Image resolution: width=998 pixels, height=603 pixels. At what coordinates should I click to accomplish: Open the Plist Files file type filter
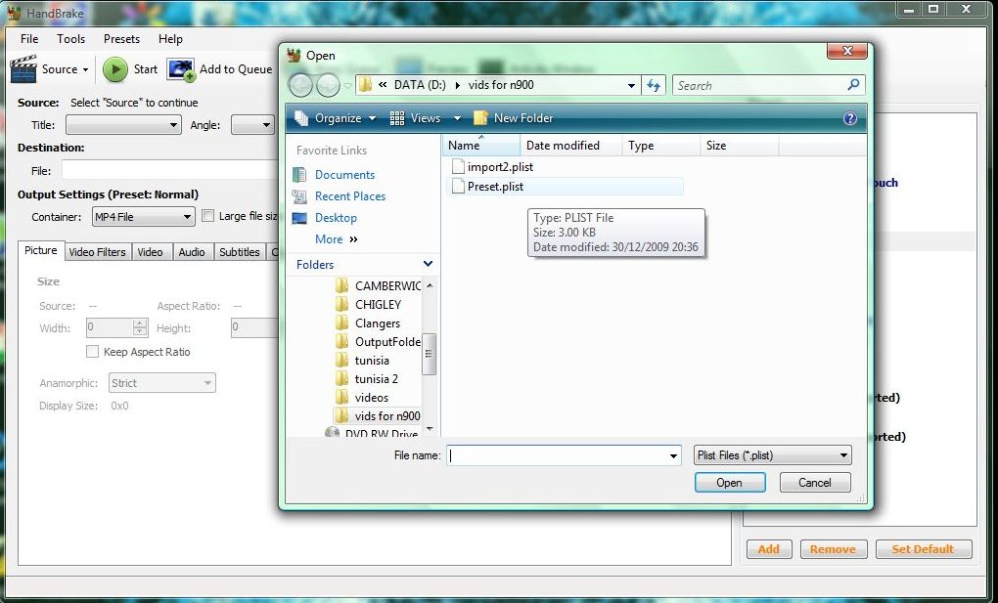pyautogui.click(x=771, y=454)
